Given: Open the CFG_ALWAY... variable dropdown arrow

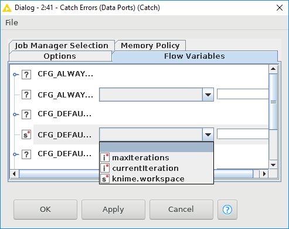Looking at the screenshot, I should [x=208, y=95].
